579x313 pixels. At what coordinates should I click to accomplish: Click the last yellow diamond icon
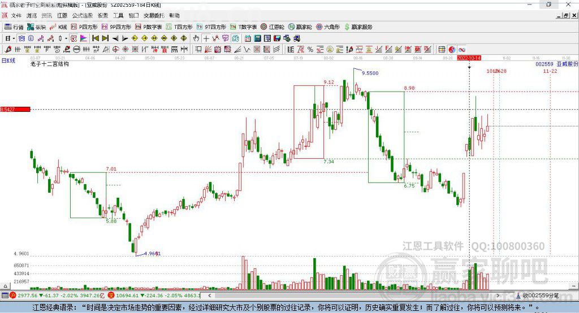coord(184,38)
